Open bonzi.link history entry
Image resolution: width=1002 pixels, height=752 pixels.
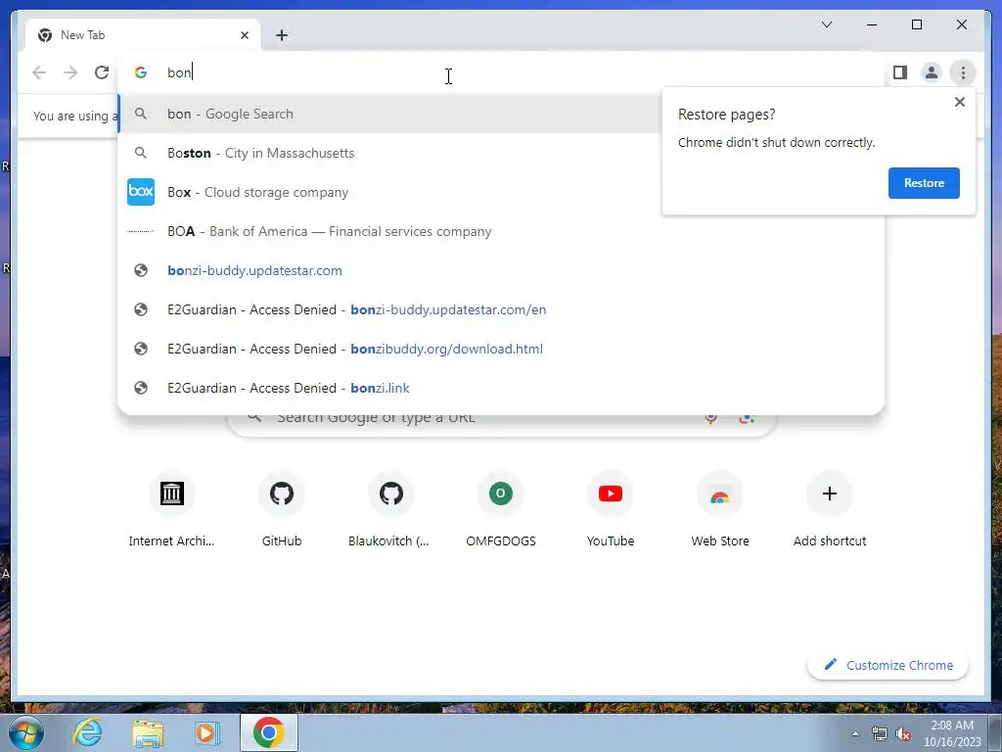(501, 388)
